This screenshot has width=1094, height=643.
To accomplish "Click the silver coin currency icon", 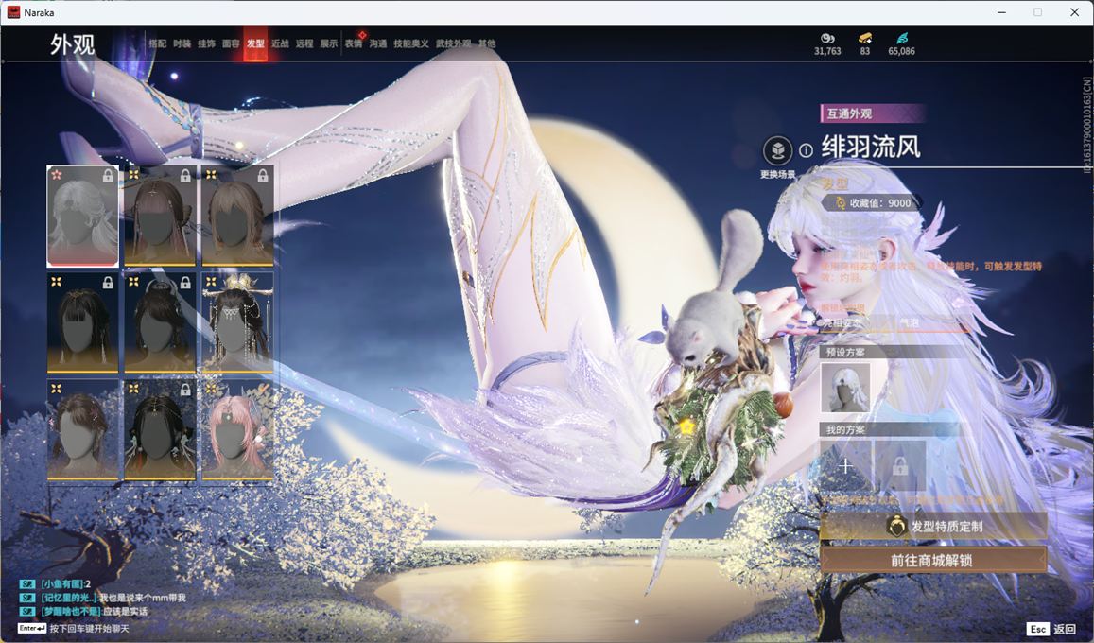I will click(827, 38).
